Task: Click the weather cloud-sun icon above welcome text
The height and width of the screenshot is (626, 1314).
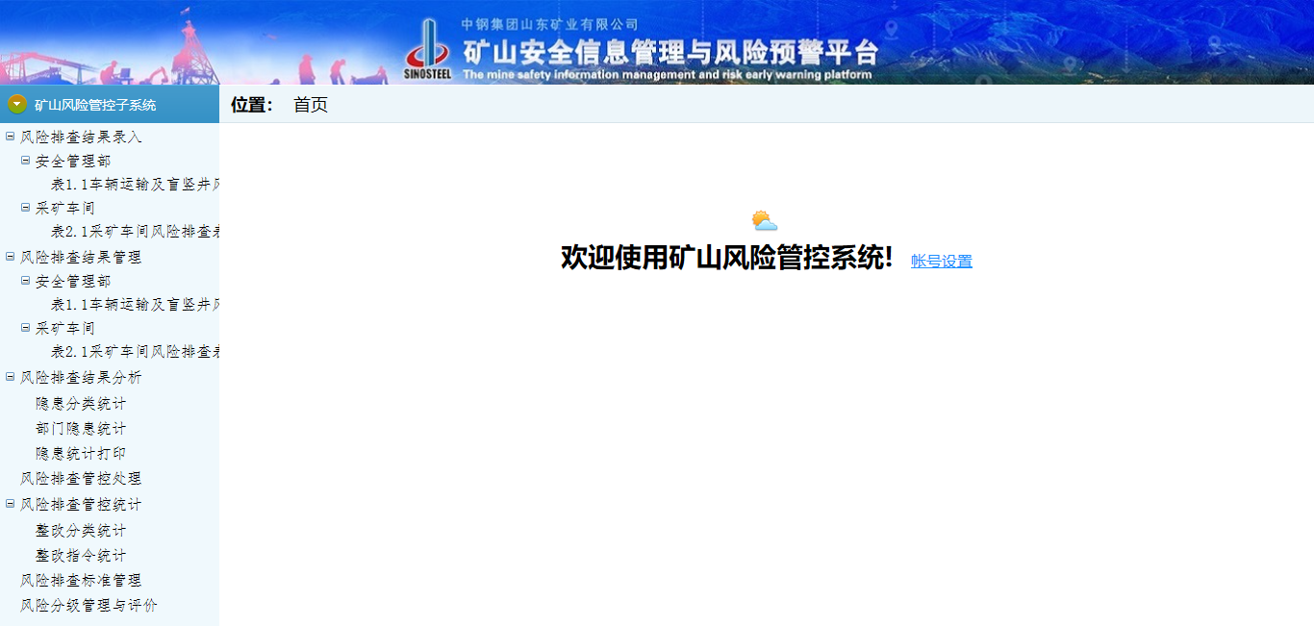Action: (765, 221)
